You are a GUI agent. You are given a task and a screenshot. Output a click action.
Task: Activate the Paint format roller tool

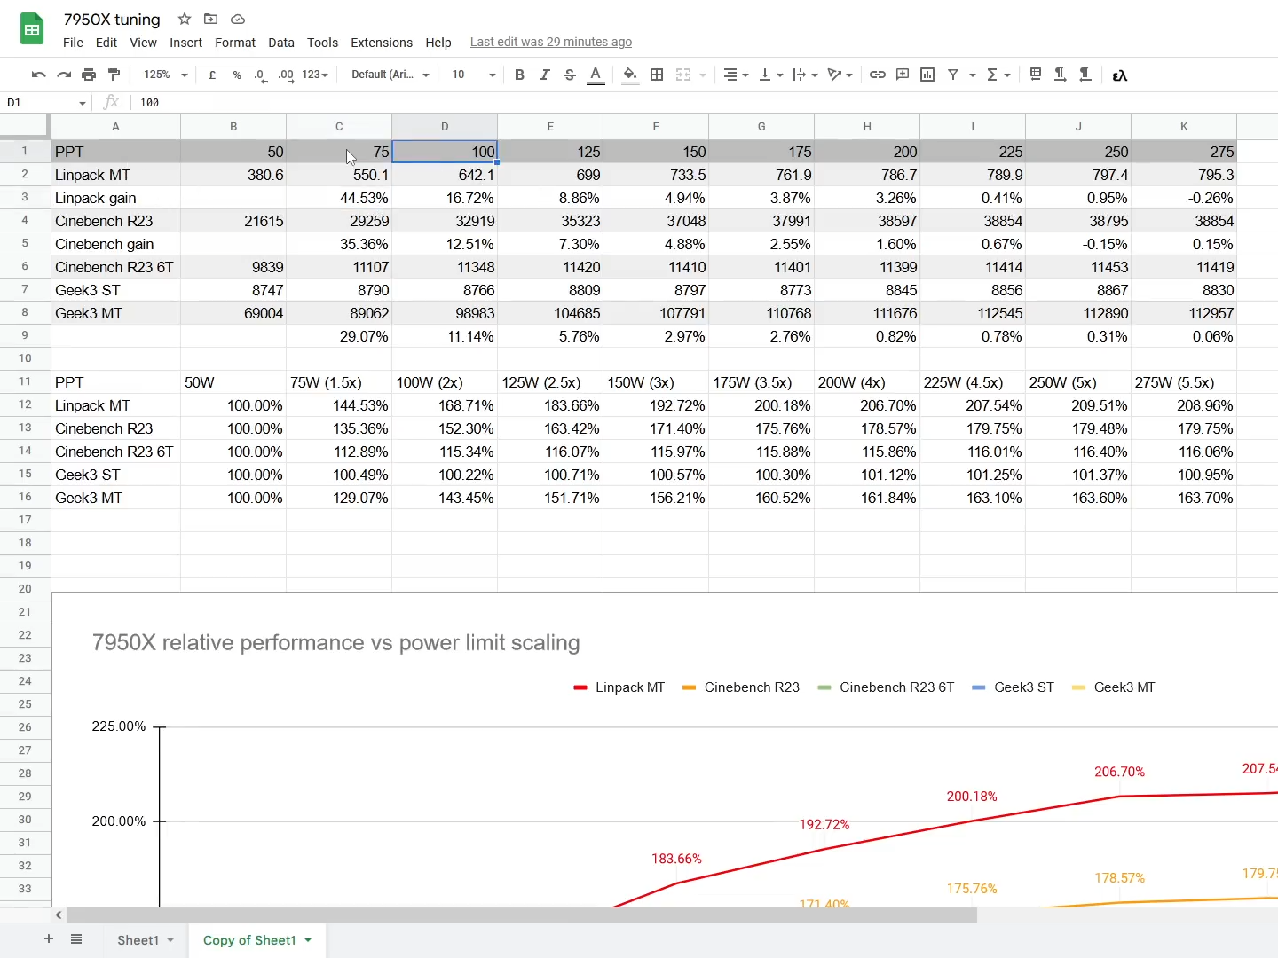[114, 75]
